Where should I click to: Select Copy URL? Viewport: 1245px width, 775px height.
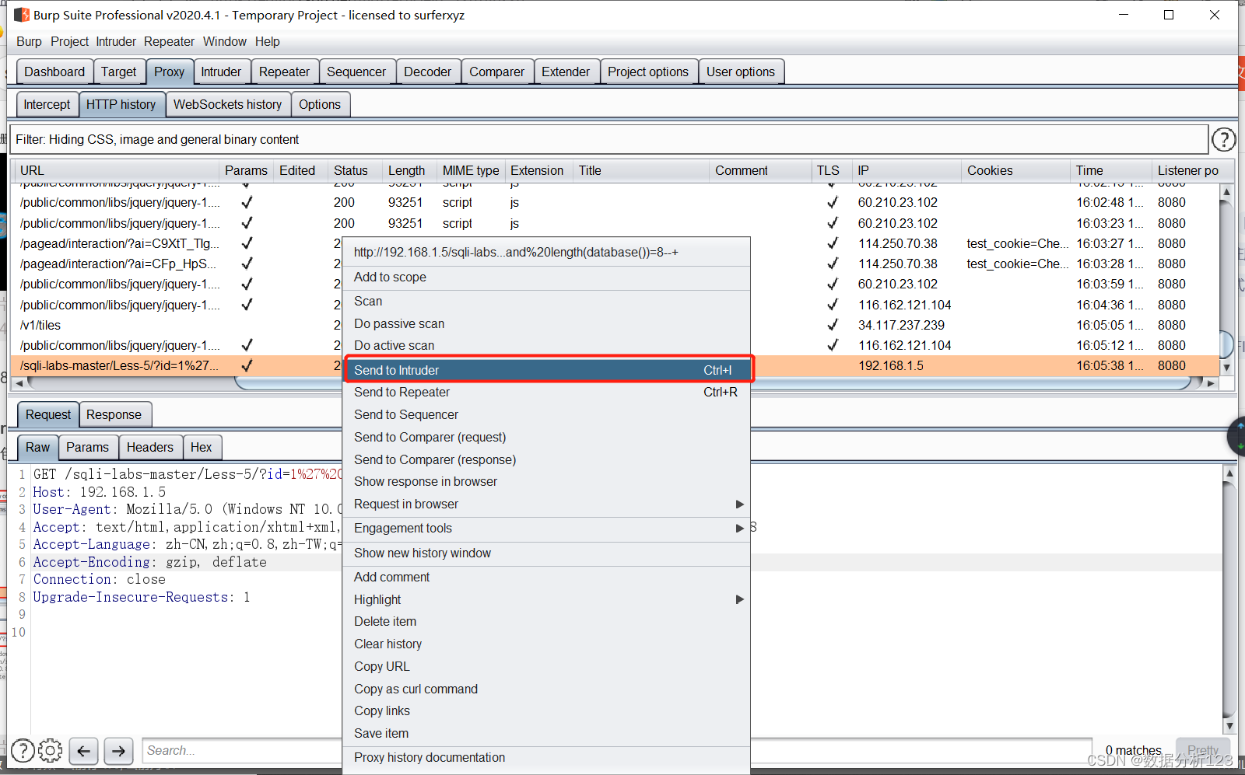tap(546, 667)
